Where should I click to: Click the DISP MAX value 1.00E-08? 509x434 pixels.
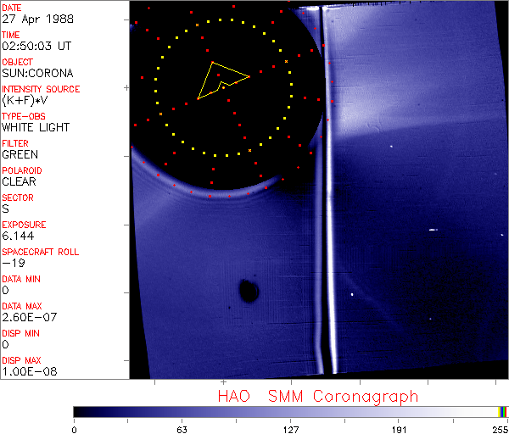[x=27, y=371]
